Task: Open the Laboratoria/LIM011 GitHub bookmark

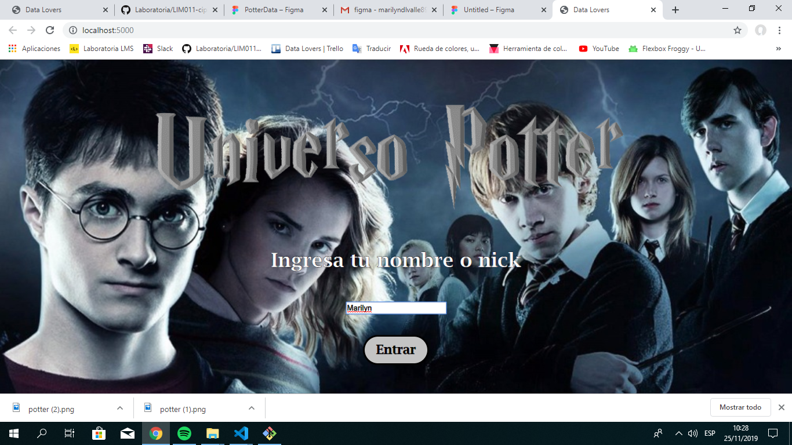Action: (x=222, y=49)
